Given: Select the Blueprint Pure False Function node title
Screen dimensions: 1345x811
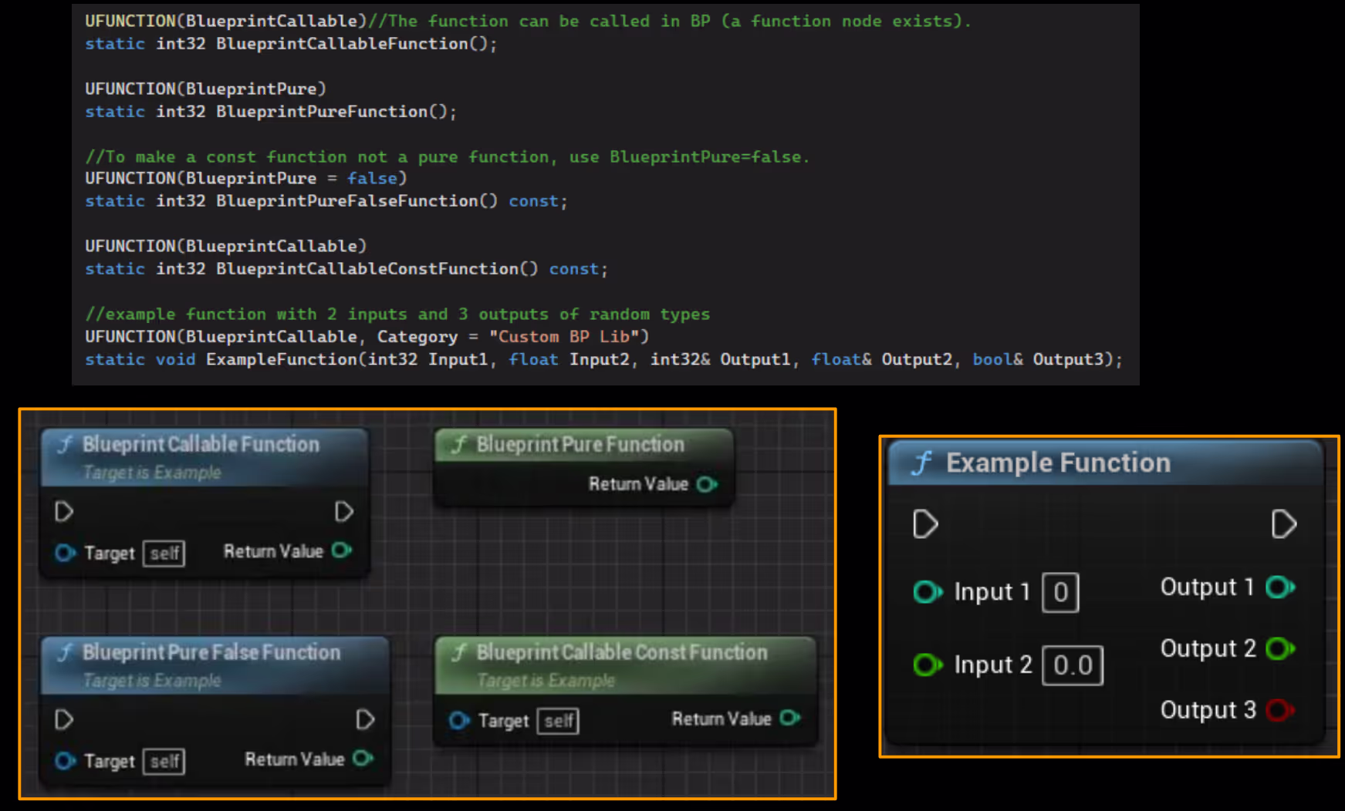Looking at the screenshot, I should tap(211, 653).
